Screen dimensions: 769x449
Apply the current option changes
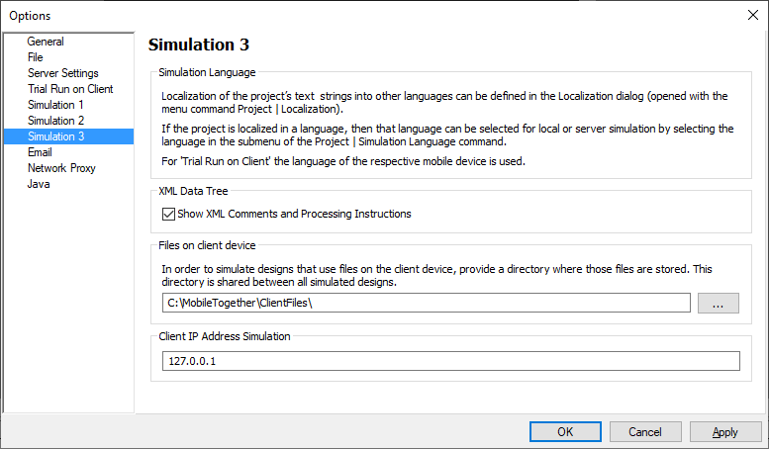pyautogui.click(x=725, y=431)
